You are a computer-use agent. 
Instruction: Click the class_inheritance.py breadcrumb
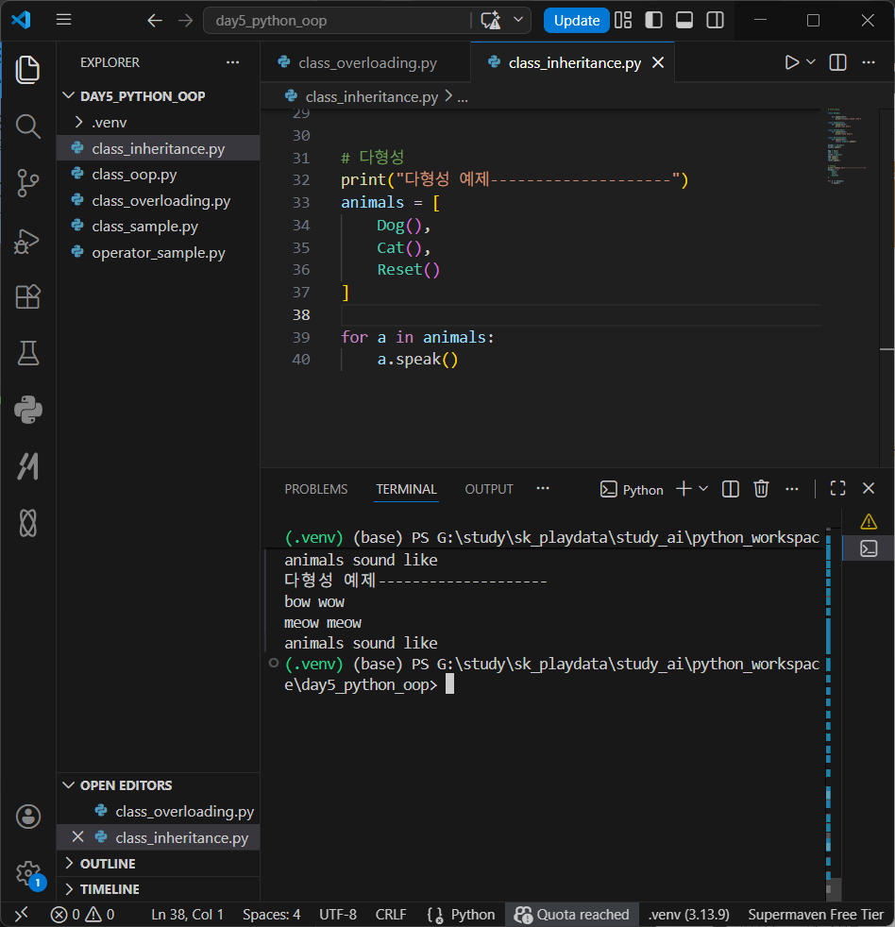[372, 97]
